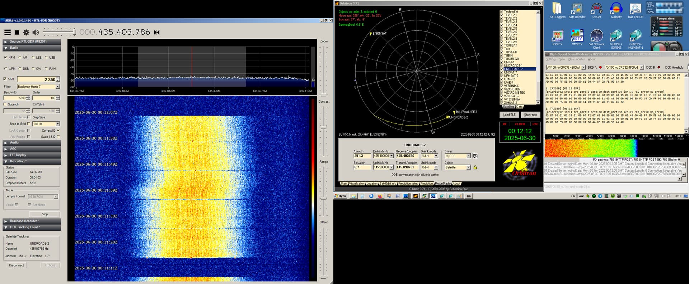
Task: Click the Orbitron driver launch icon beside MyDDE
Action: point(475,156)
